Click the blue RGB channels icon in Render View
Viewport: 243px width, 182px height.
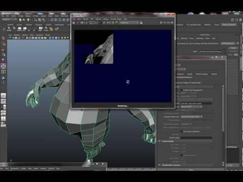[100, 22]
